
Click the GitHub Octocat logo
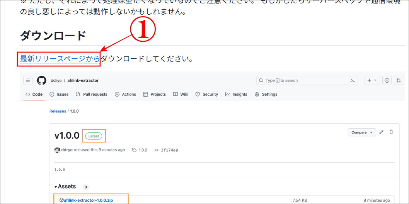41,80
